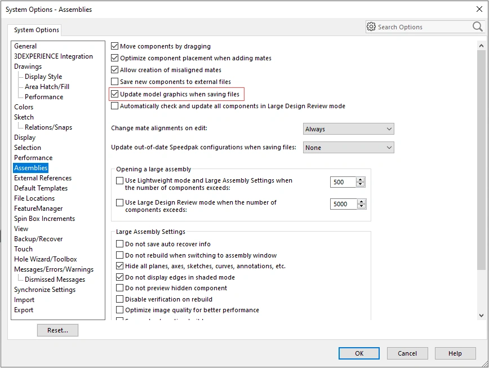
Task: Click the OK button
Action: click(x=359, y=353)
